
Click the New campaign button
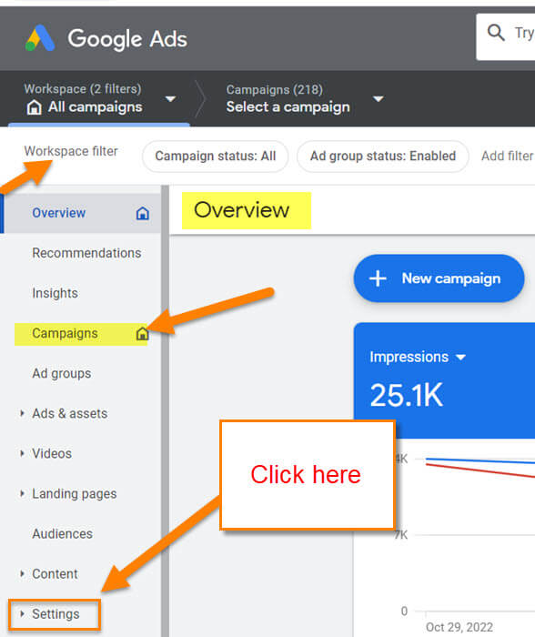coord(439,278)
